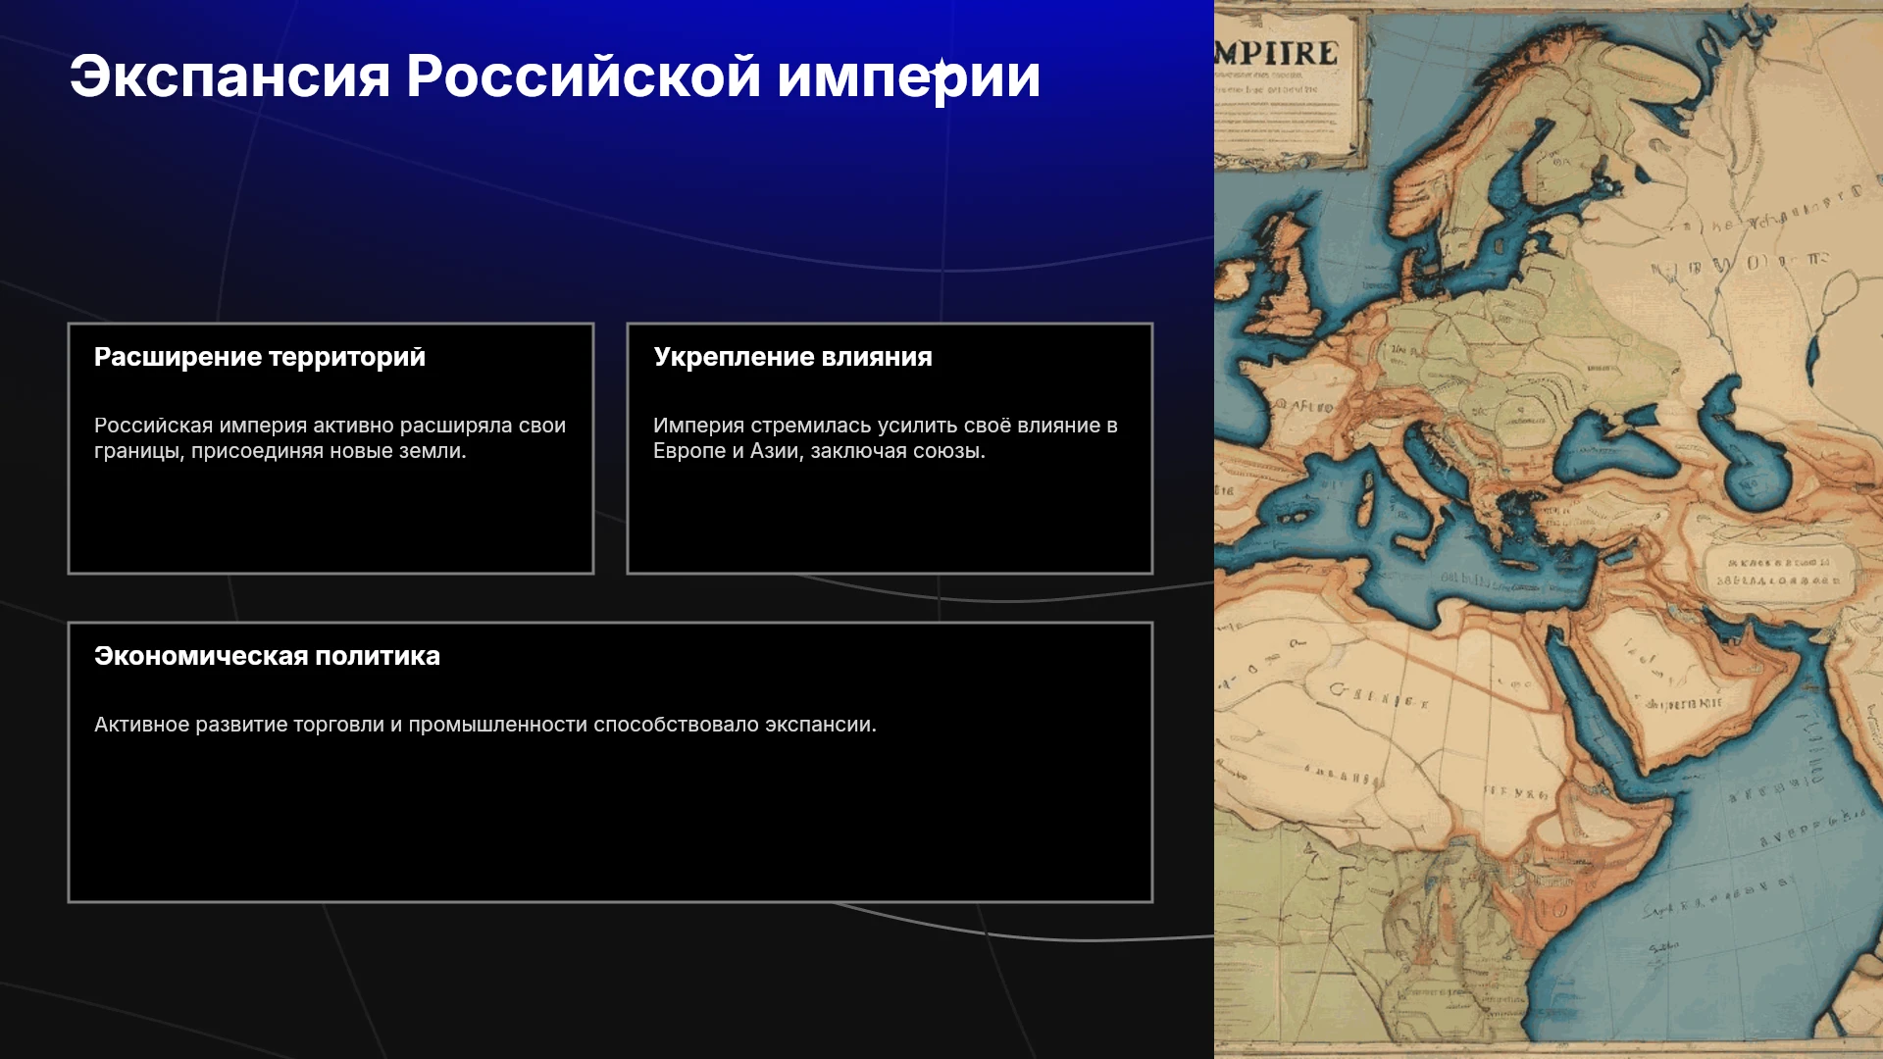
Task: Click the small sparkle mark in the title
Action: [x=939, y=66]
